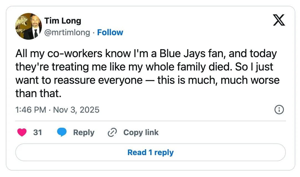Like the tweet with the pink heart
Screen dimensions: 300x177
(22, 133)
